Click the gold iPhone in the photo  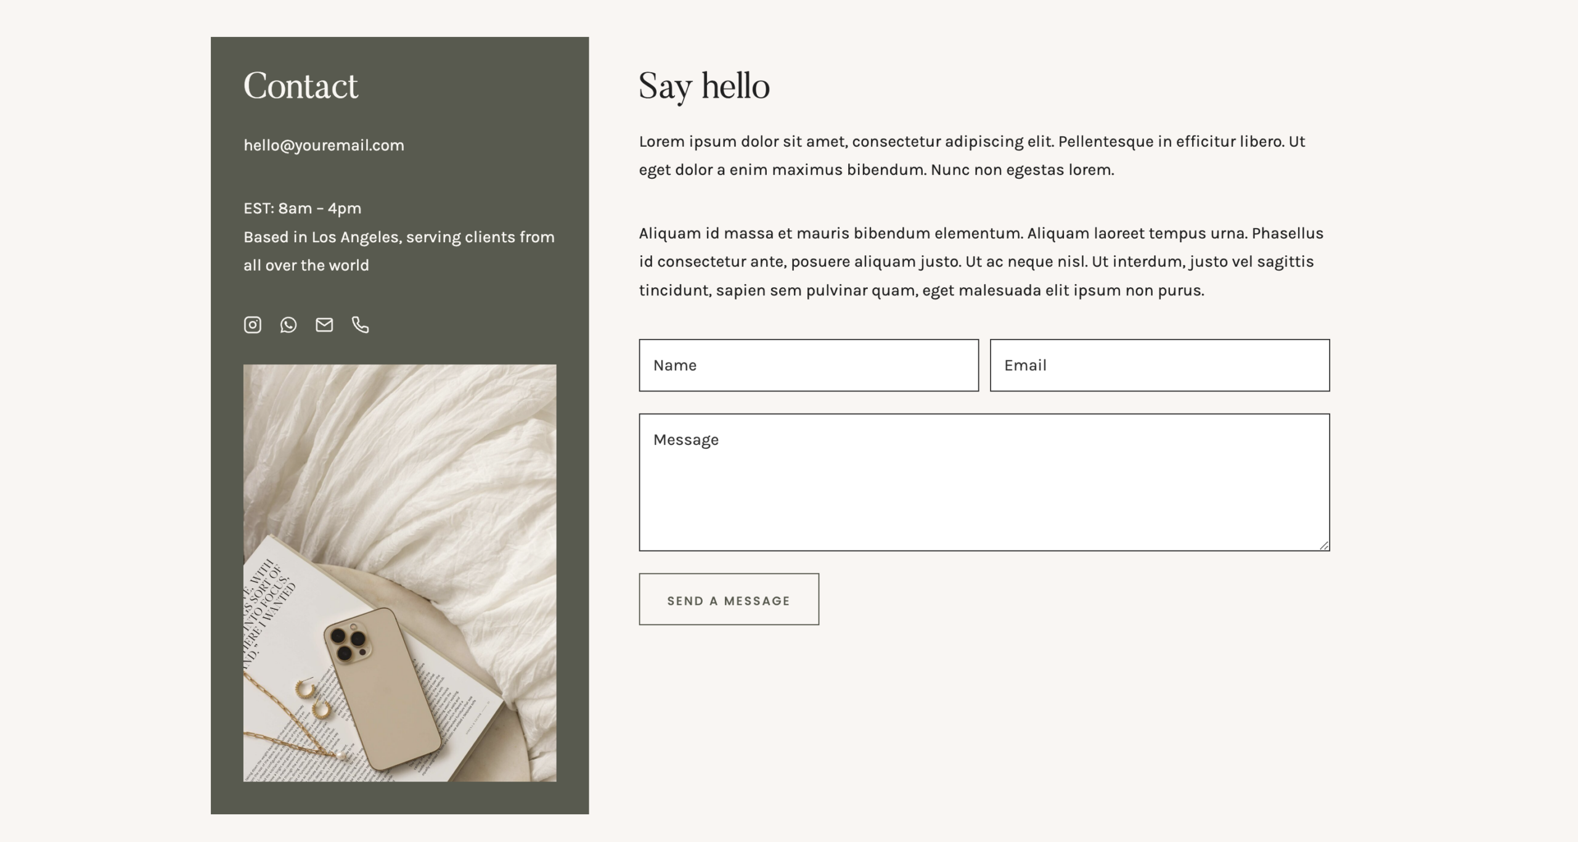point(382,689)
